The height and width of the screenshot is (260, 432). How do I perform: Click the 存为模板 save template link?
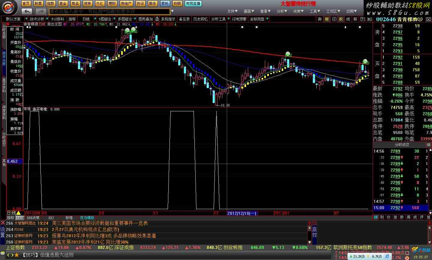(x=87, y=218)
